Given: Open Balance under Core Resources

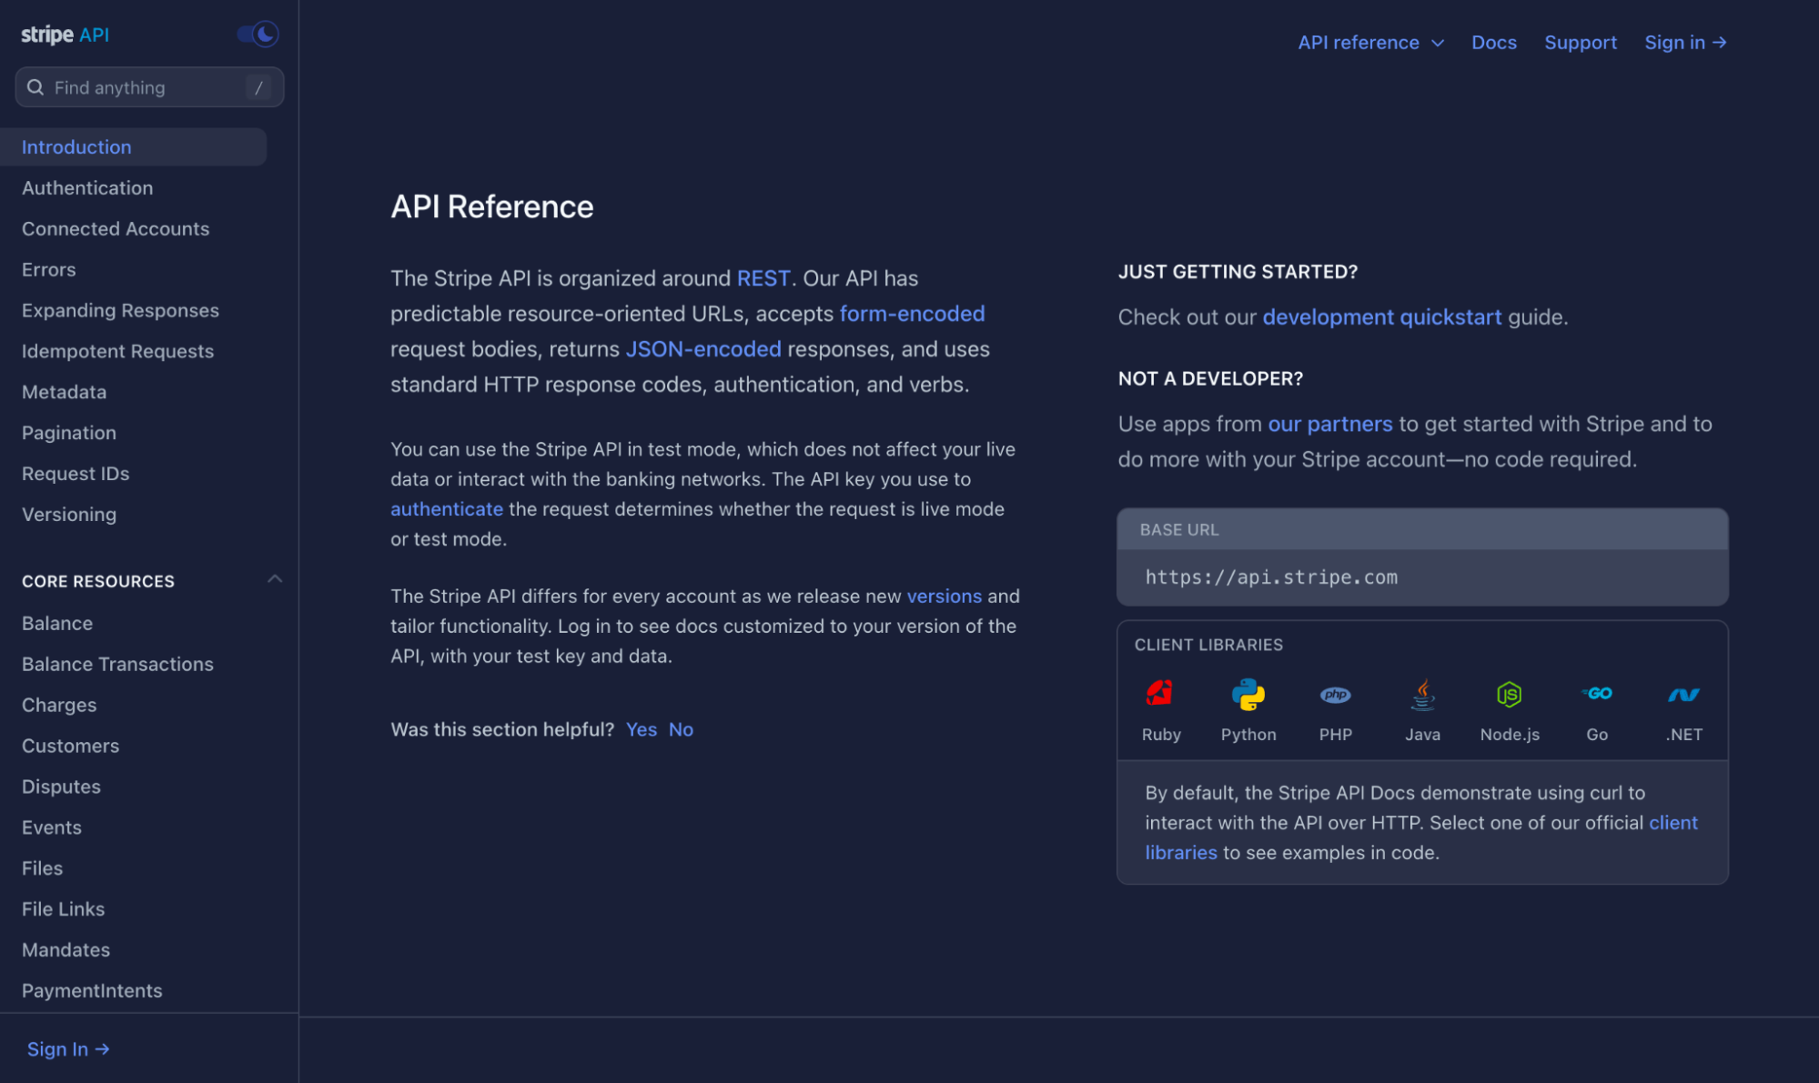Looking at the screenshot, I should point(57,624).
